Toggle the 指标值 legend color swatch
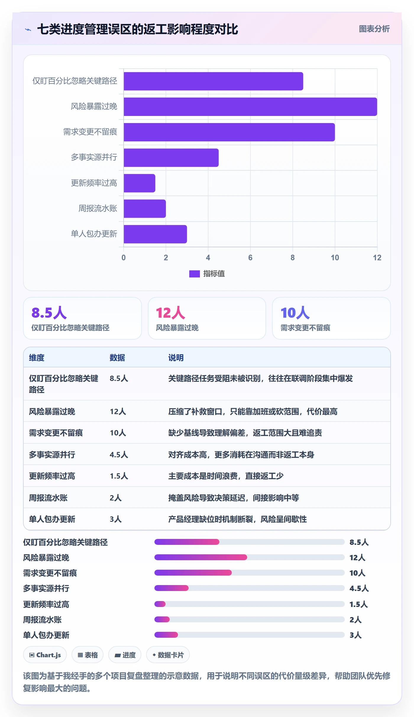 194,274
